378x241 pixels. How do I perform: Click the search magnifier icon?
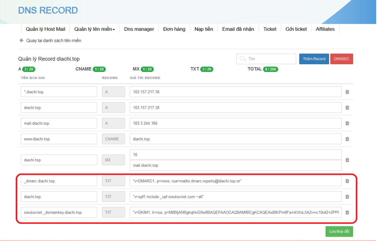tap(243, 59)
